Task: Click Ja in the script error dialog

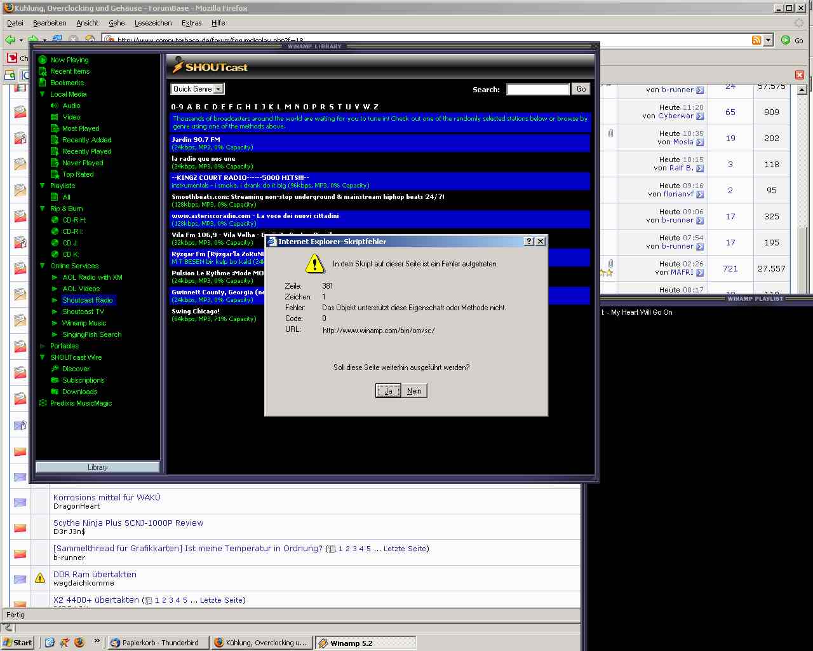Action: (388, 390)
